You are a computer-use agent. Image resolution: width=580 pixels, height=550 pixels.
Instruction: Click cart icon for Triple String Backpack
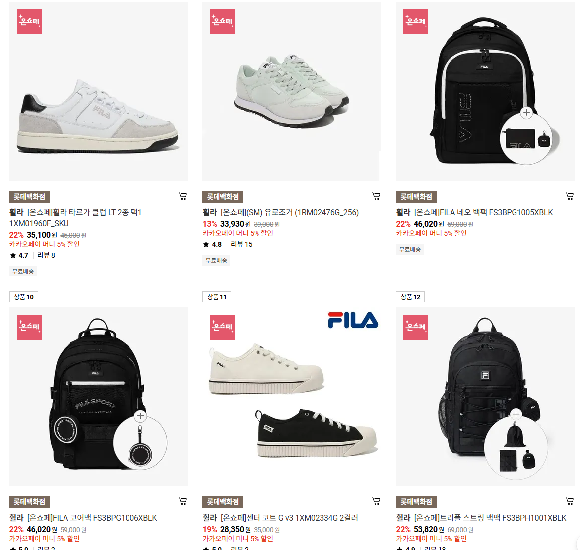pyautogui.click(x=570, y=501)
